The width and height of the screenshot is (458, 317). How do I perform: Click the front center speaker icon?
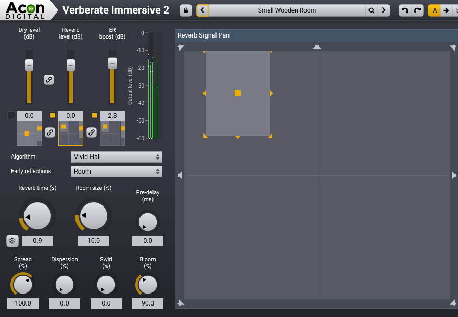tap(317, 47)
